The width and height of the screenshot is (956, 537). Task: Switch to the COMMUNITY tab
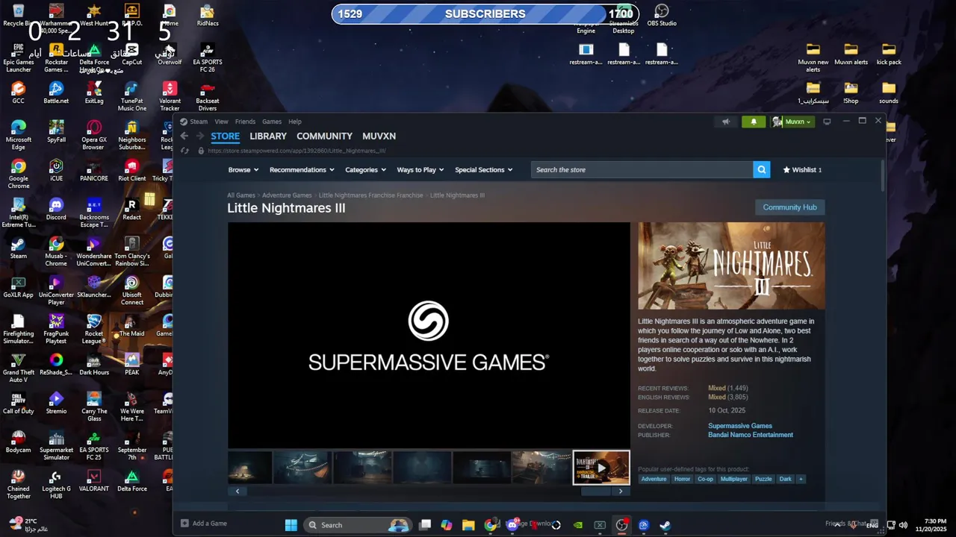(x=324, y=136)
